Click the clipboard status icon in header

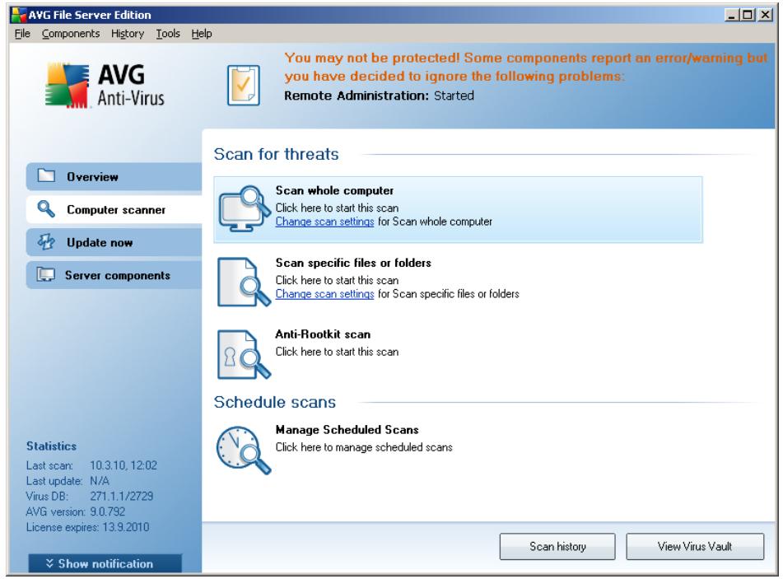coord(243,85)
